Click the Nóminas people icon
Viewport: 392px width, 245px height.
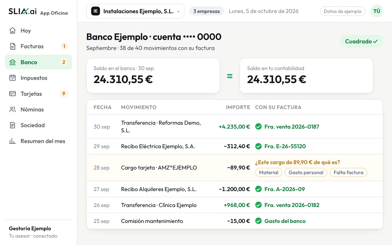pyautogui.click(x=13, y=110)
